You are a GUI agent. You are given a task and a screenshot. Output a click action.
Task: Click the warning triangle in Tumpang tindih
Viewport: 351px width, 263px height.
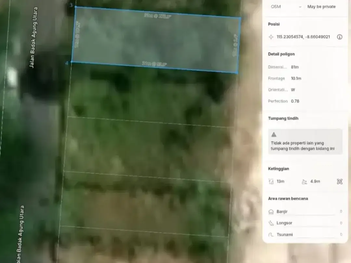pos(274,134)
